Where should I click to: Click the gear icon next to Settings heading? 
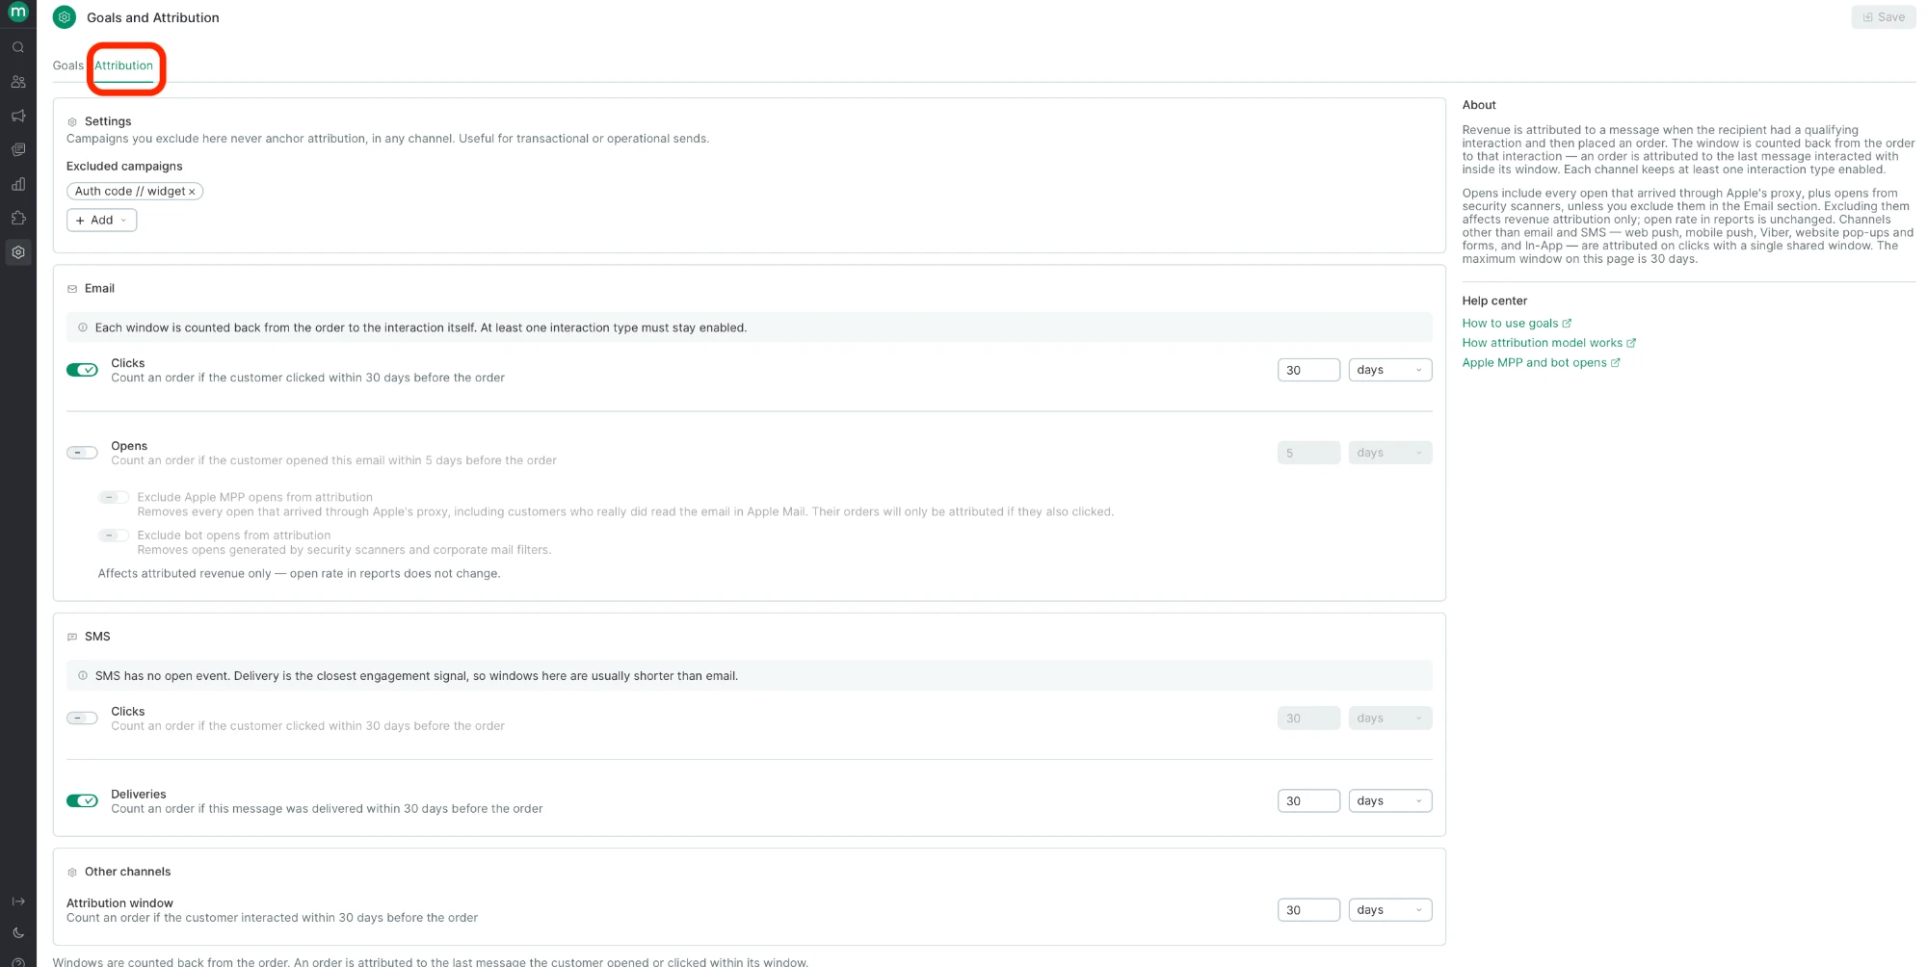click(x=72, y=122)
